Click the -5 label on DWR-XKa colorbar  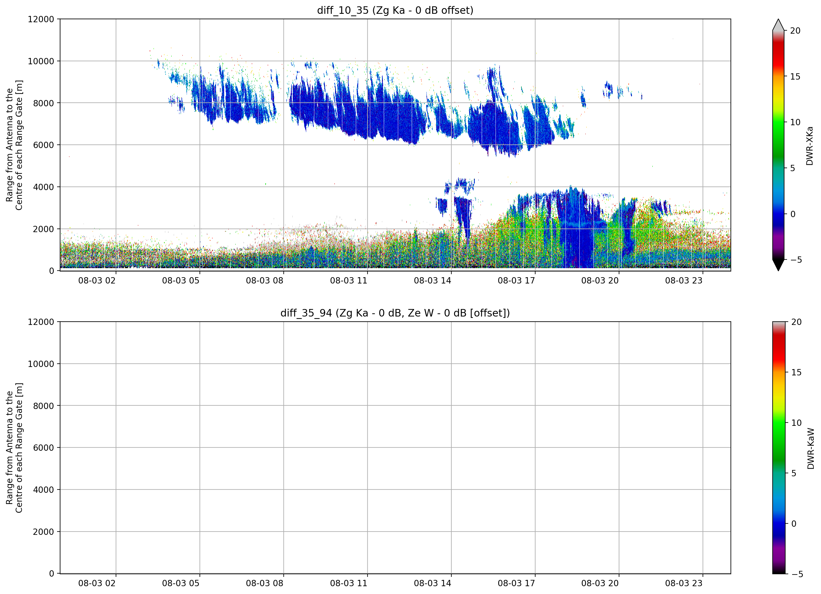coord(796,260)
